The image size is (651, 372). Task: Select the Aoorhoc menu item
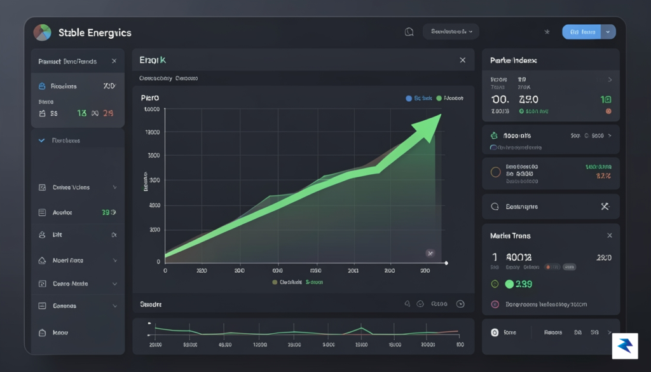(77, 212)
